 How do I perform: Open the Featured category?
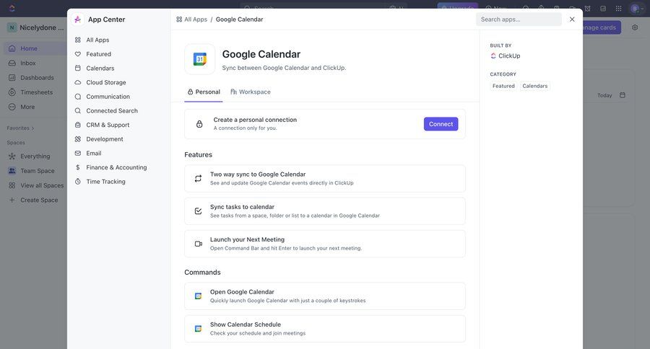pyautogui.click(x=98, y=54)
